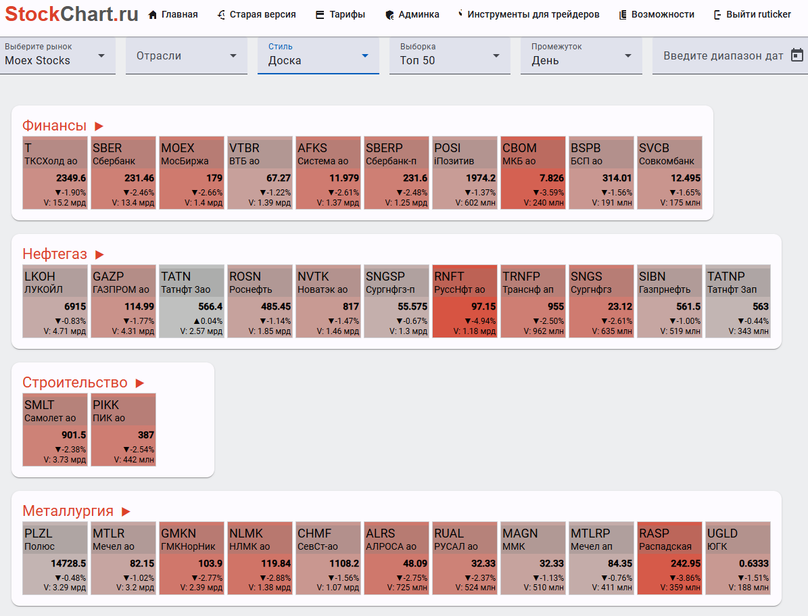The width and height of the screenshot is (808, 616).
Task: Open the CBOM МКБ ао tile
Action: [533, 172]
